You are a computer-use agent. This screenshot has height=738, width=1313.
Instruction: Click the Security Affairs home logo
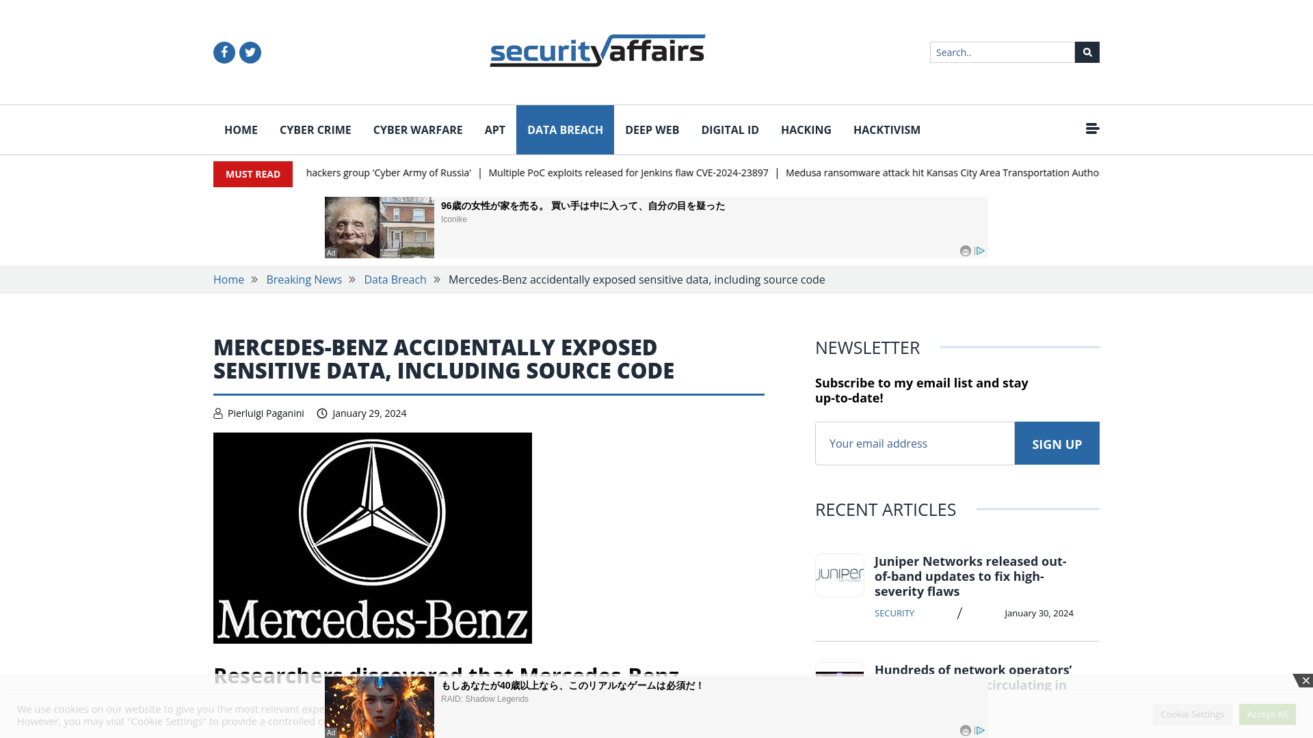596,51
